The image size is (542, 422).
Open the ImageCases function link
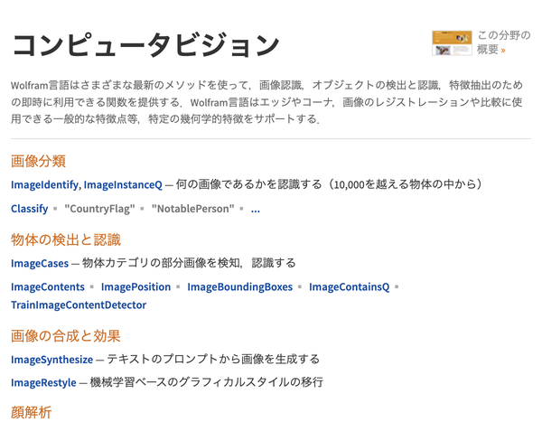(x=40, y=263)
